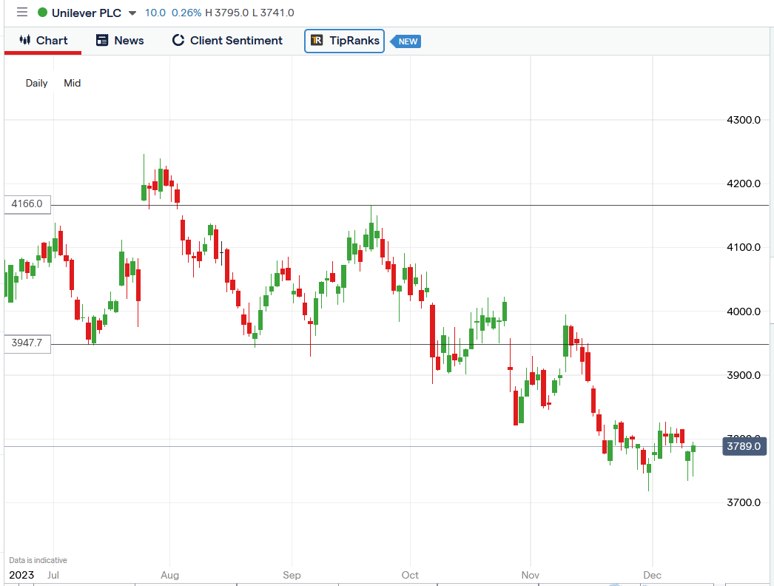Click the Data is indicative note
The height and width of the screenshot is (586, 774).
coord(38,560)
